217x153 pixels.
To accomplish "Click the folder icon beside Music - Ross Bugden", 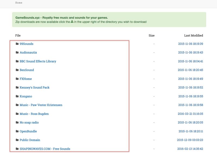I will (x=17, y=114).
